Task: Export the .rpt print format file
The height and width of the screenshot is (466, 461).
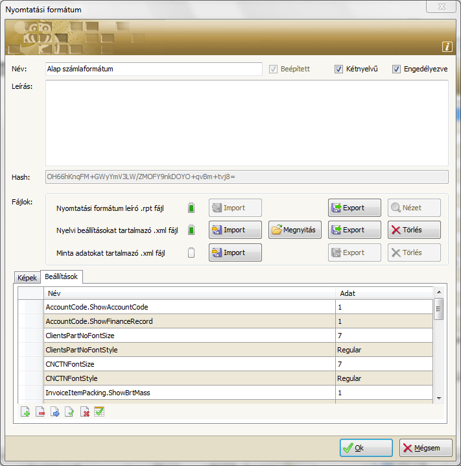Action: tap(355, 208)
